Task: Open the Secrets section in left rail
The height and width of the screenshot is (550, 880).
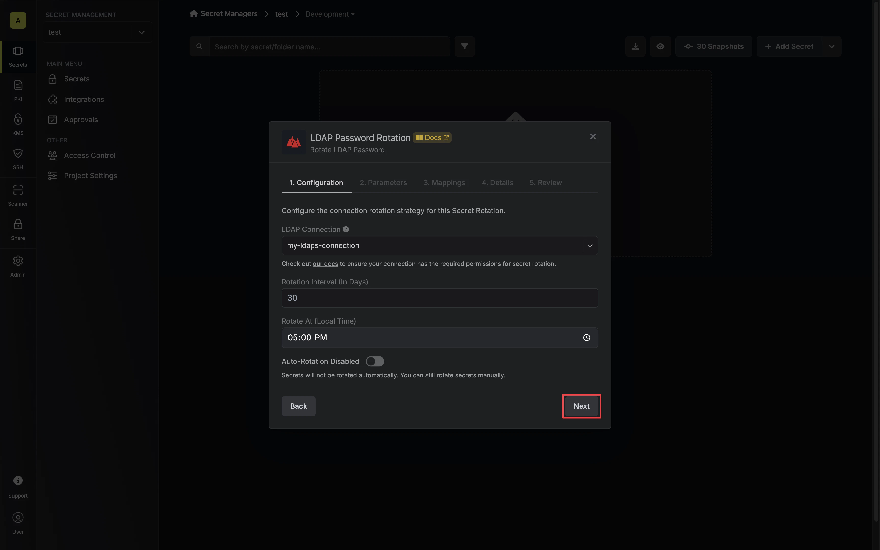Action: 18,57
